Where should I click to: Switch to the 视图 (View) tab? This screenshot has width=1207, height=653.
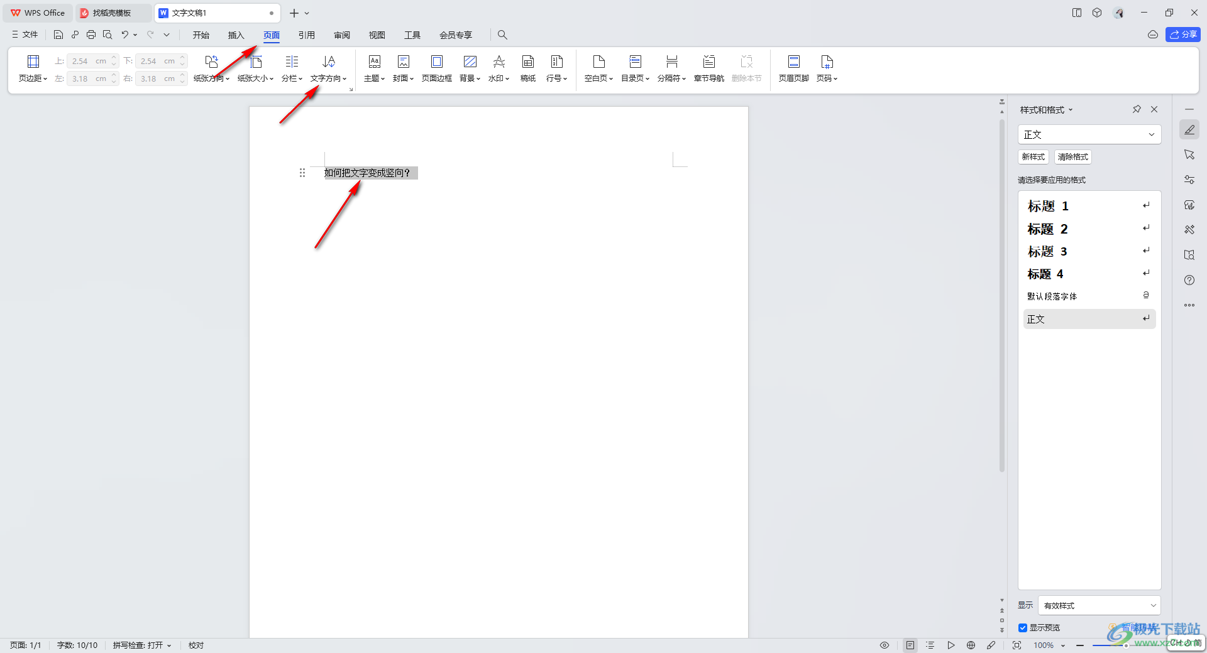[377, 35]
